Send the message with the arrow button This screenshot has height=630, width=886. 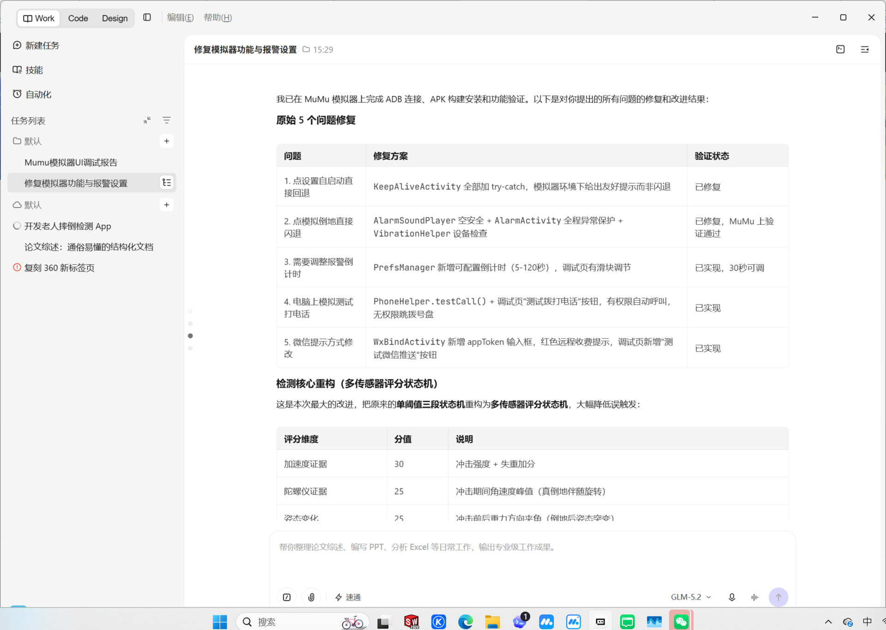[778, 597]
